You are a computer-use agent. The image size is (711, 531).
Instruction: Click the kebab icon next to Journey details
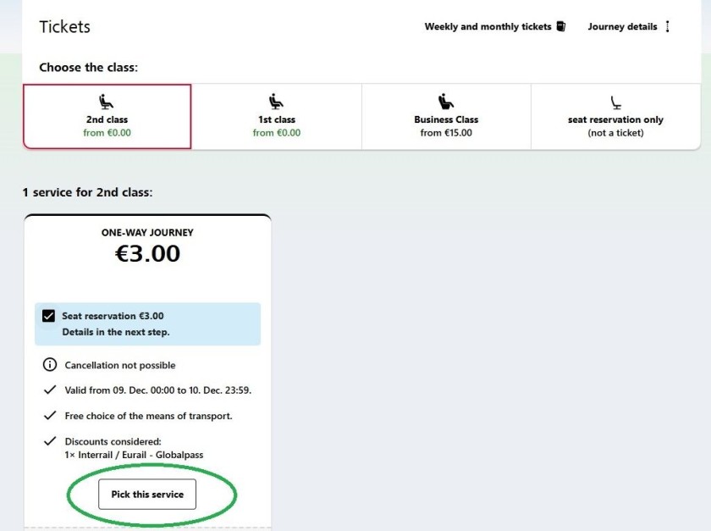(667, 26)
